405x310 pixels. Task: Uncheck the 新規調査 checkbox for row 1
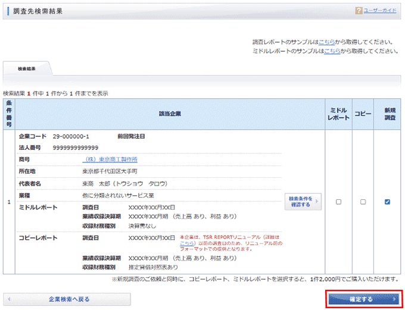point(387,202)
